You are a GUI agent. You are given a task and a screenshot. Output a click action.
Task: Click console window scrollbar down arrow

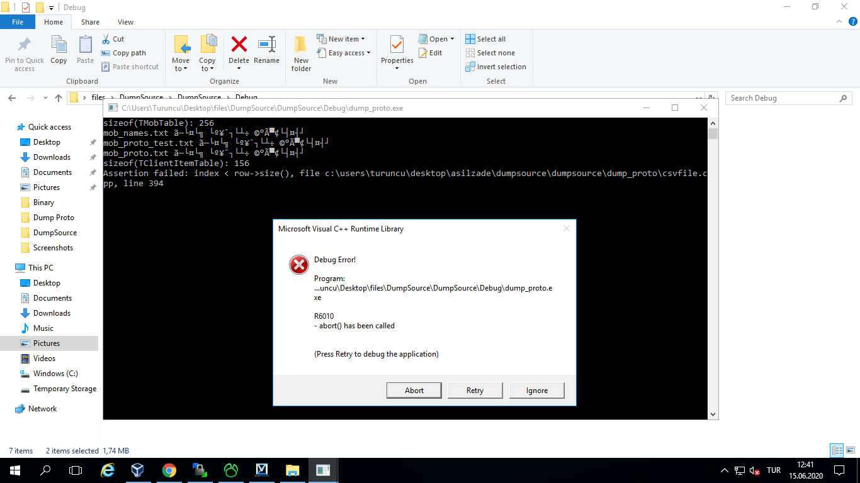point(713,414)
